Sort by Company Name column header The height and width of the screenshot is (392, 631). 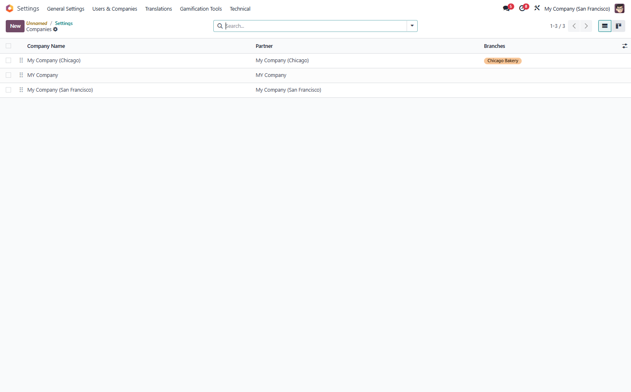(x=46, y=46)
